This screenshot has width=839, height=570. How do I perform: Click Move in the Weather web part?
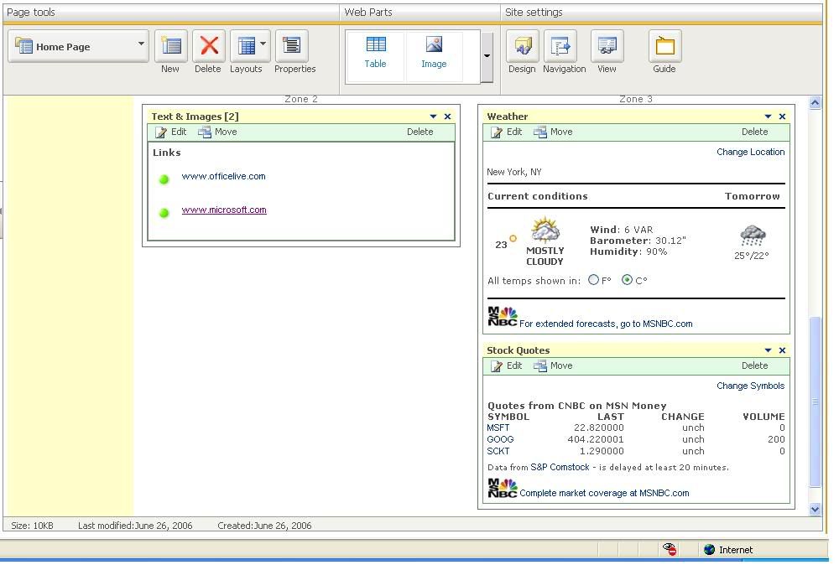(553, 132)
